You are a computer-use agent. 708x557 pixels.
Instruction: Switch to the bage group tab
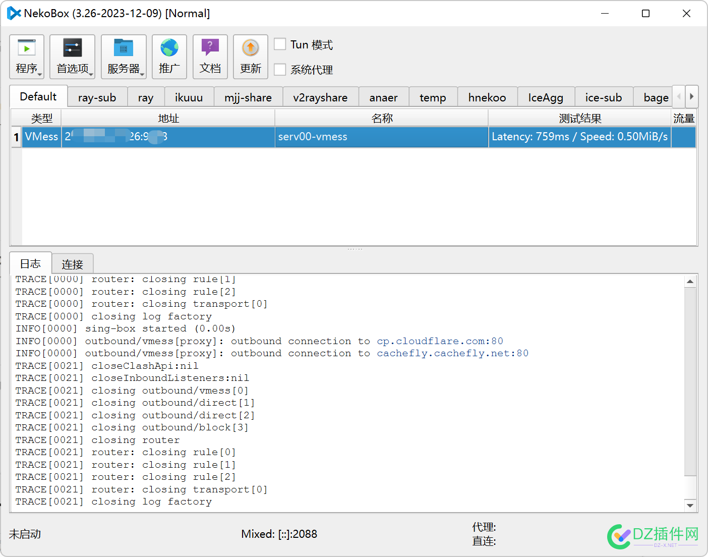(654, 97)
